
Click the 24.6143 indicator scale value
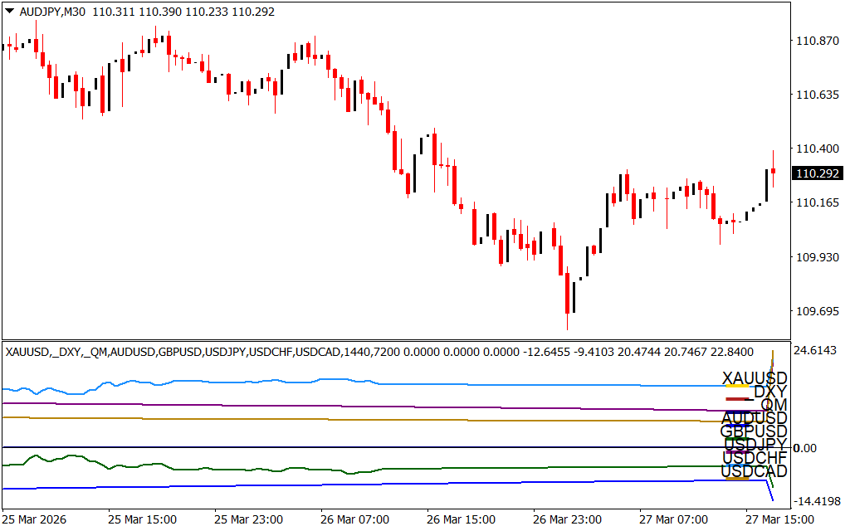tap(817, 351)
